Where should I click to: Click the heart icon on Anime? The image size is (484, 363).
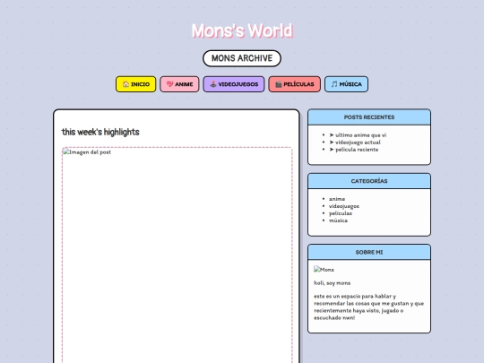tap(169, 84)
